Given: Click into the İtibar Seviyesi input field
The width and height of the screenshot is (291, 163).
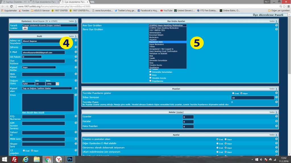Looking at the screenshot, I should point(253,98).
